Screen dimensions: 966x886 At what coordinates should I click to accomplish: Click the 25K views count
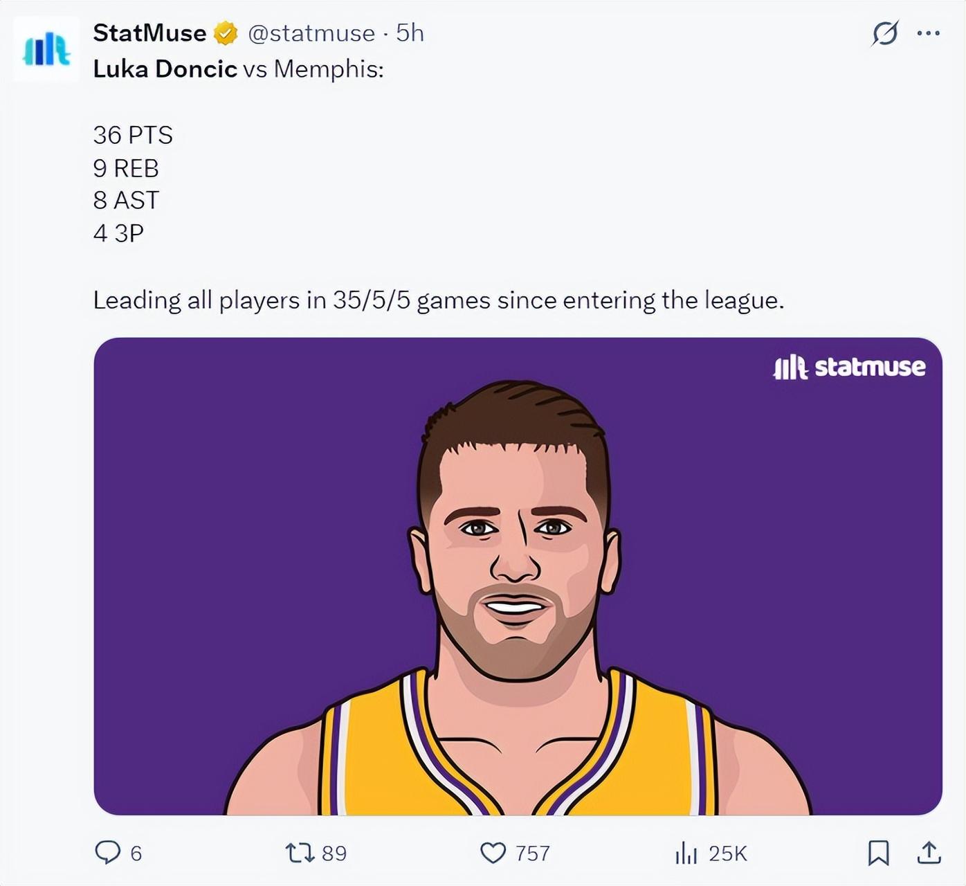click(x=728, y=853)
